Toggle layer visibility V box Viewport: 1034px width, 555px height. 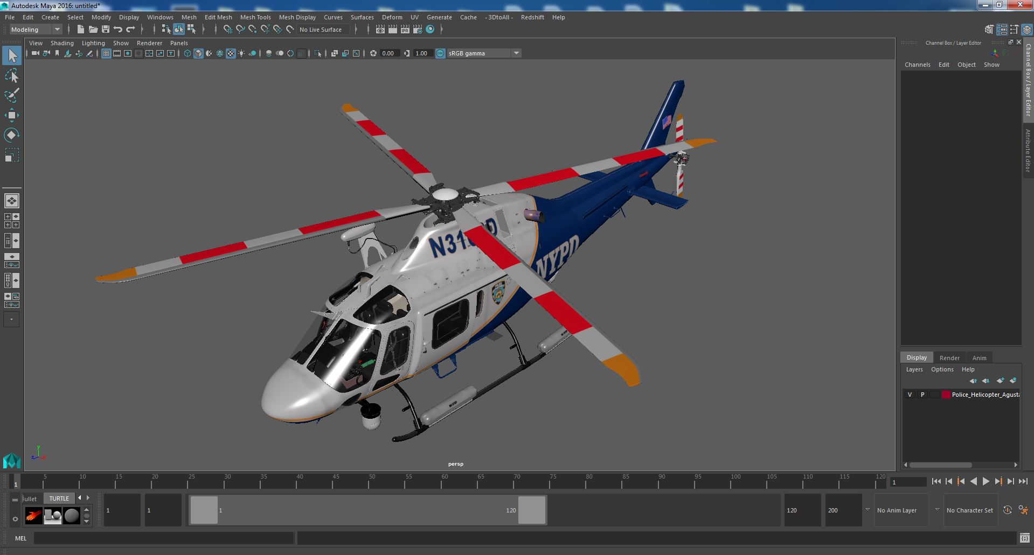(x=910, y=395)
